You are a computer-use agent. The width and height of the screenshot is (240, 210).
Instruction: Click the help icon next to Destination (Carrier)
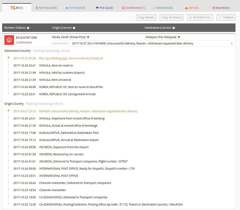(174, 28)
